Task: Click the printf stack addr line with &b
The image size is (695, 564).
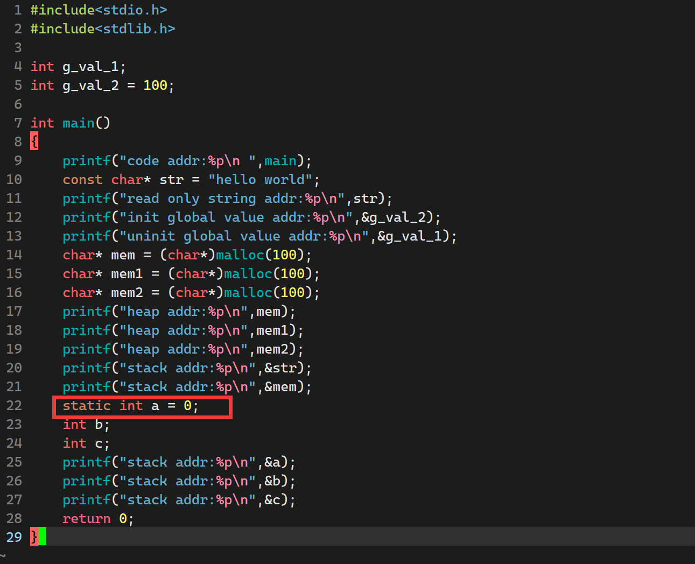Action: click(x=179, y=481)
